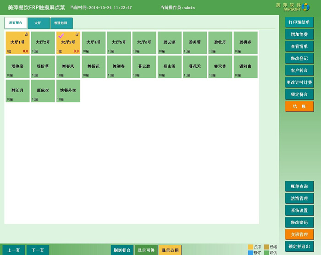Image resolution: width=321 pixels, height=255 pixels.
Task: Go to next page with 下一页
Action: (x=38, y=250)
